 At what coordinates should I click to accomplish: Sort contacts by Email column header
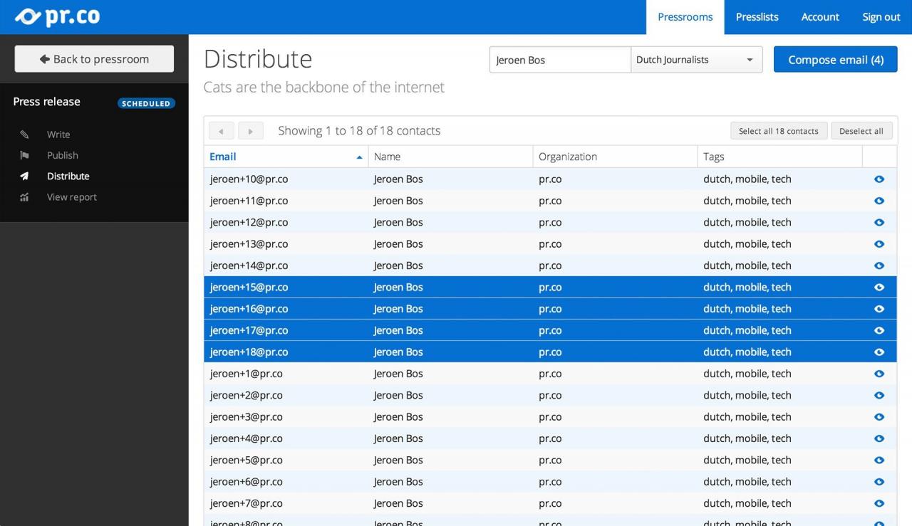point(223,157)
